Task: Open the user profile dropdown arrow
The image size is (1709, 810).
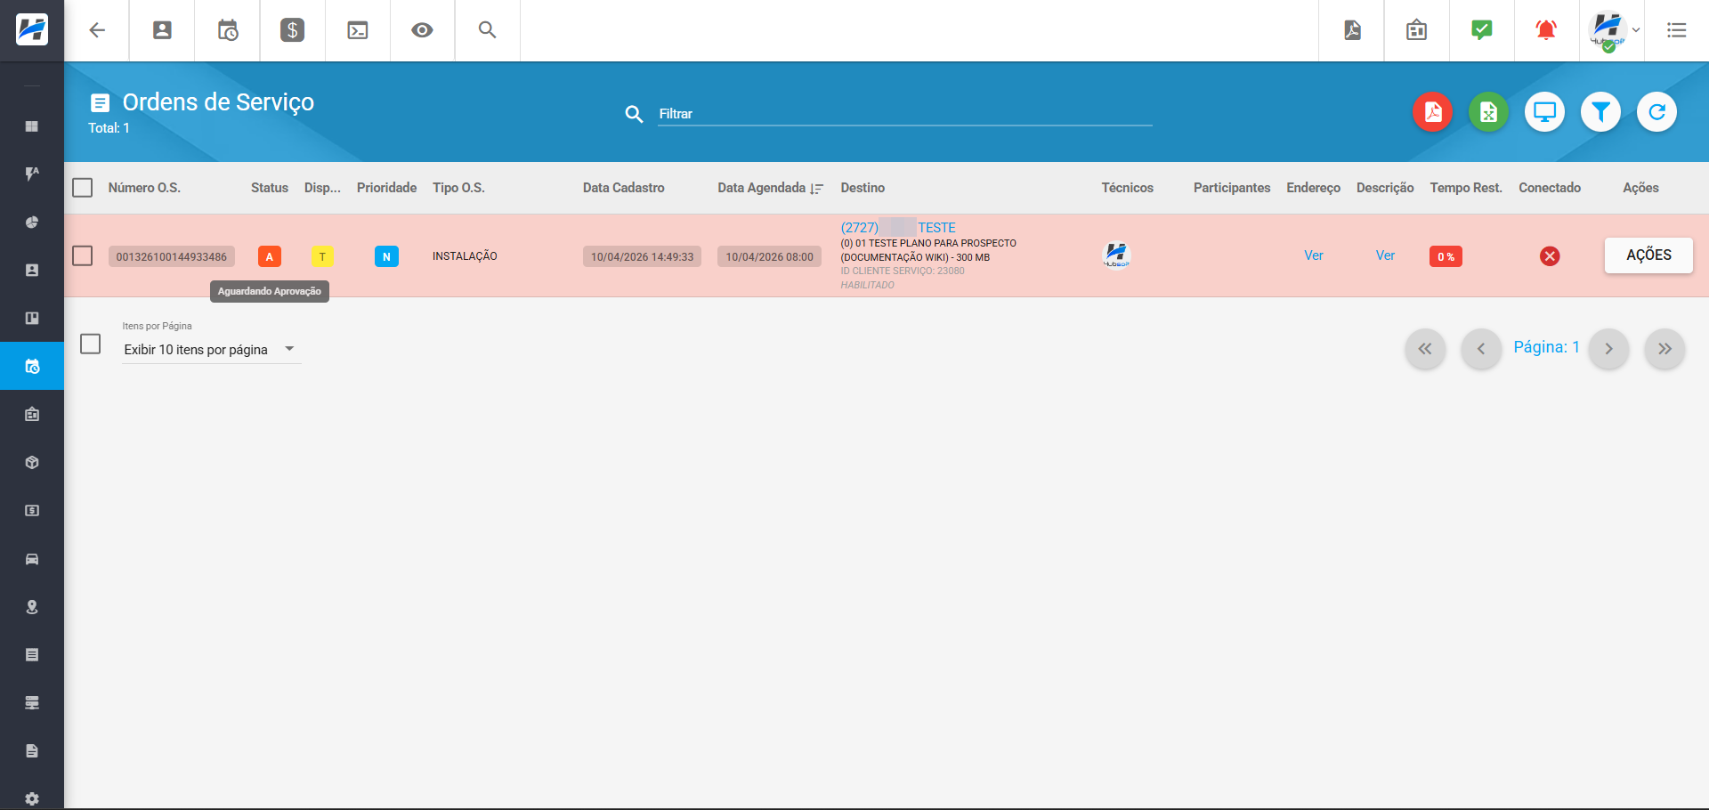Action: click(x=1636, y=30)
